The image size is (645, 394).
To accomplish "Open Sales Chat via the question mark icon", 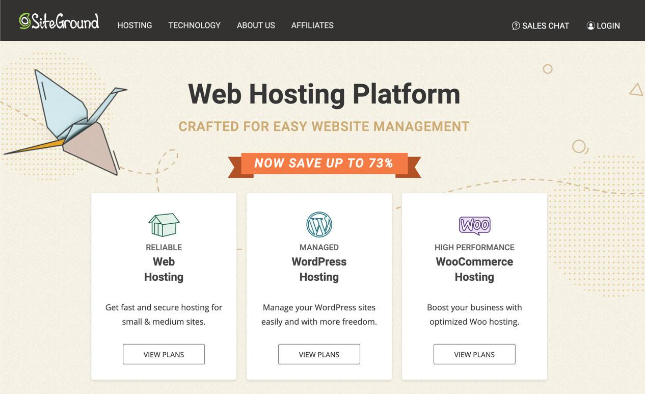I will tap(516, 25).
